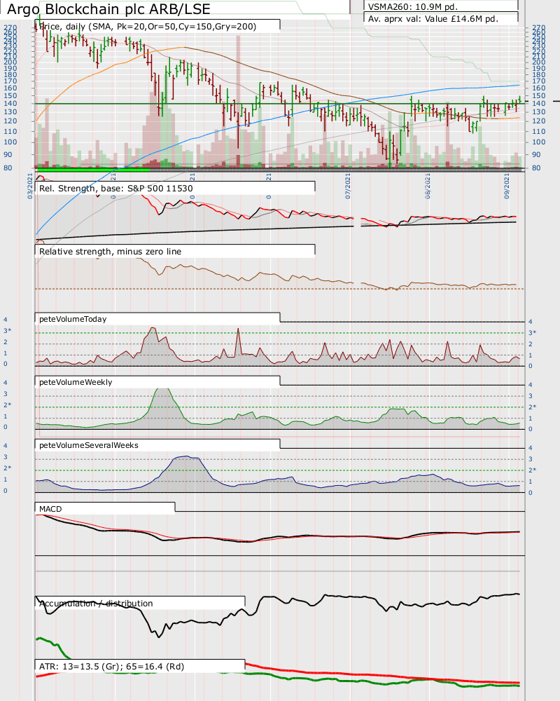
Task: Select the Accumulation / distribution header
Action: pyautogui.click(x=140, y=603)
